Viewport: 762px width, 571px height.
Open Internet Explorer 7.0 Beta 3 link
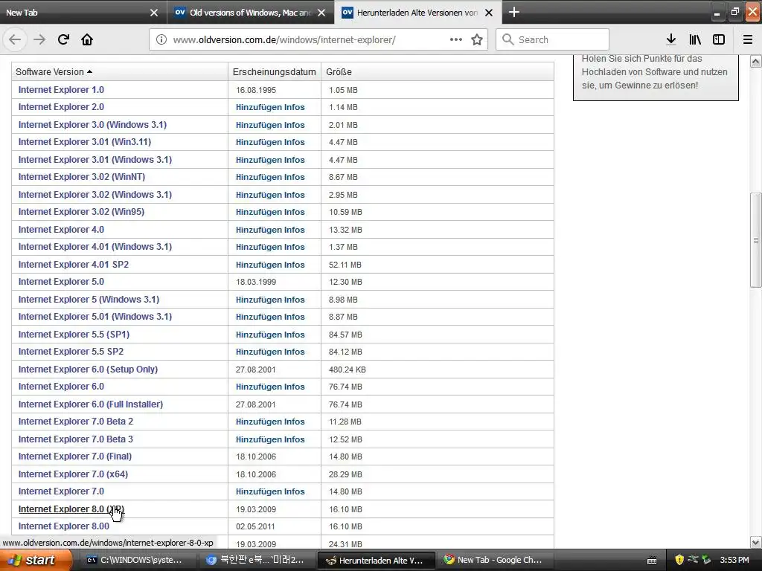[x=75, y=439]
